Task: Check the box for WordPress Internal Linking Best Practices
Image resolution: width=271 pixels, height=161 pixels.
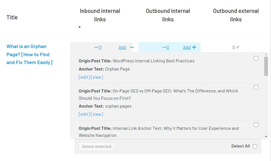Action: pos(256,58)
